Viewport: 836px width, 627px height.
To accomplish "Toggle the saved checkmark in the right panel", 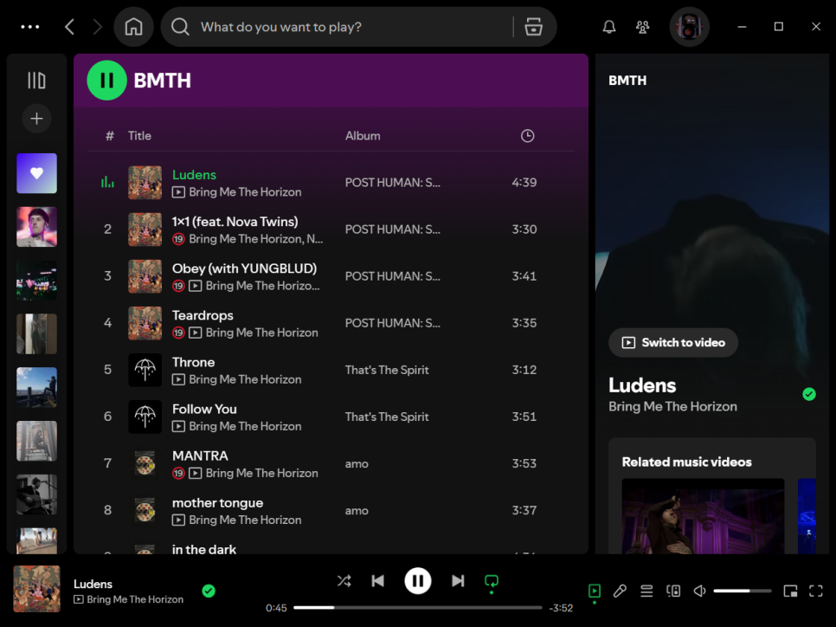I will (809, 394).
